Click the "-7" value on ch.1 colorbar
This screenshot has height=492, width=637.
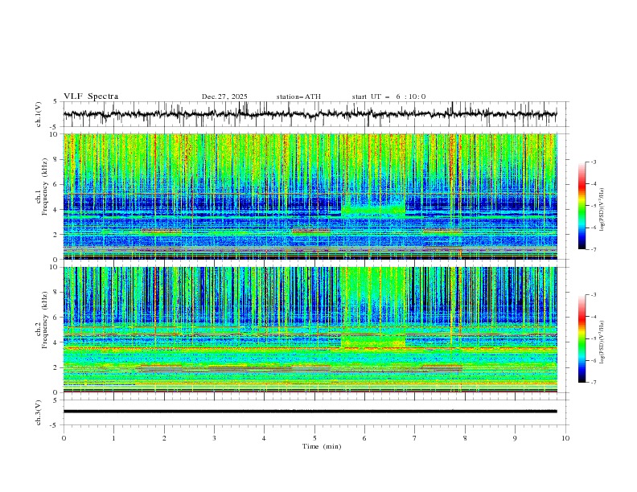point(593,250)
